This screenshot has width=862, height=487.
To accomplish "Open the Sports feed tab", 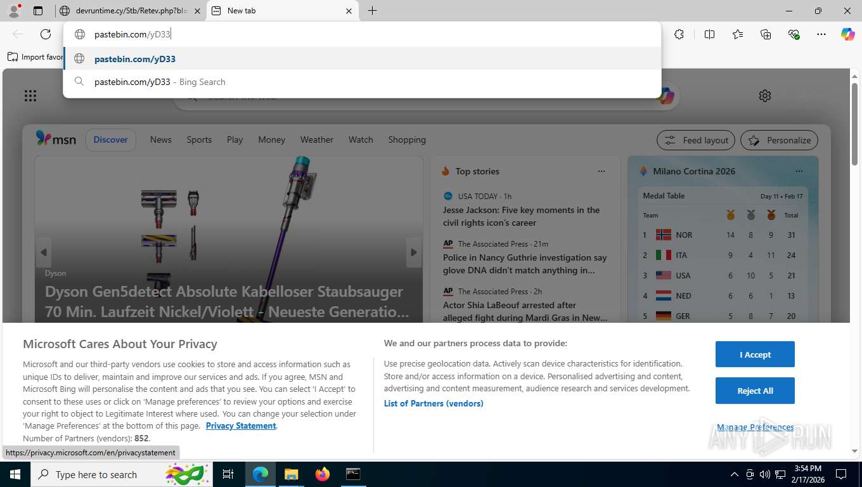I will pos(199,140).
